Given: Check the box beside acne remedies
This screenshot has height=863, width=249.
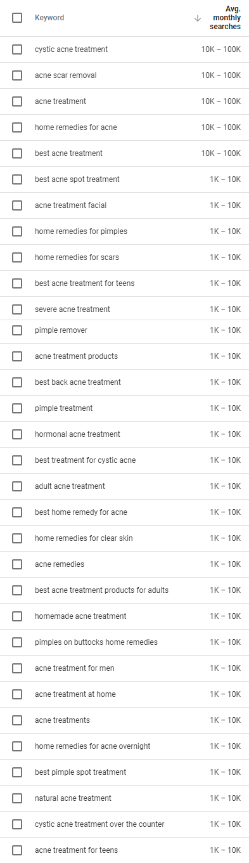Looking at the screenshot, I should click(17, 564).
